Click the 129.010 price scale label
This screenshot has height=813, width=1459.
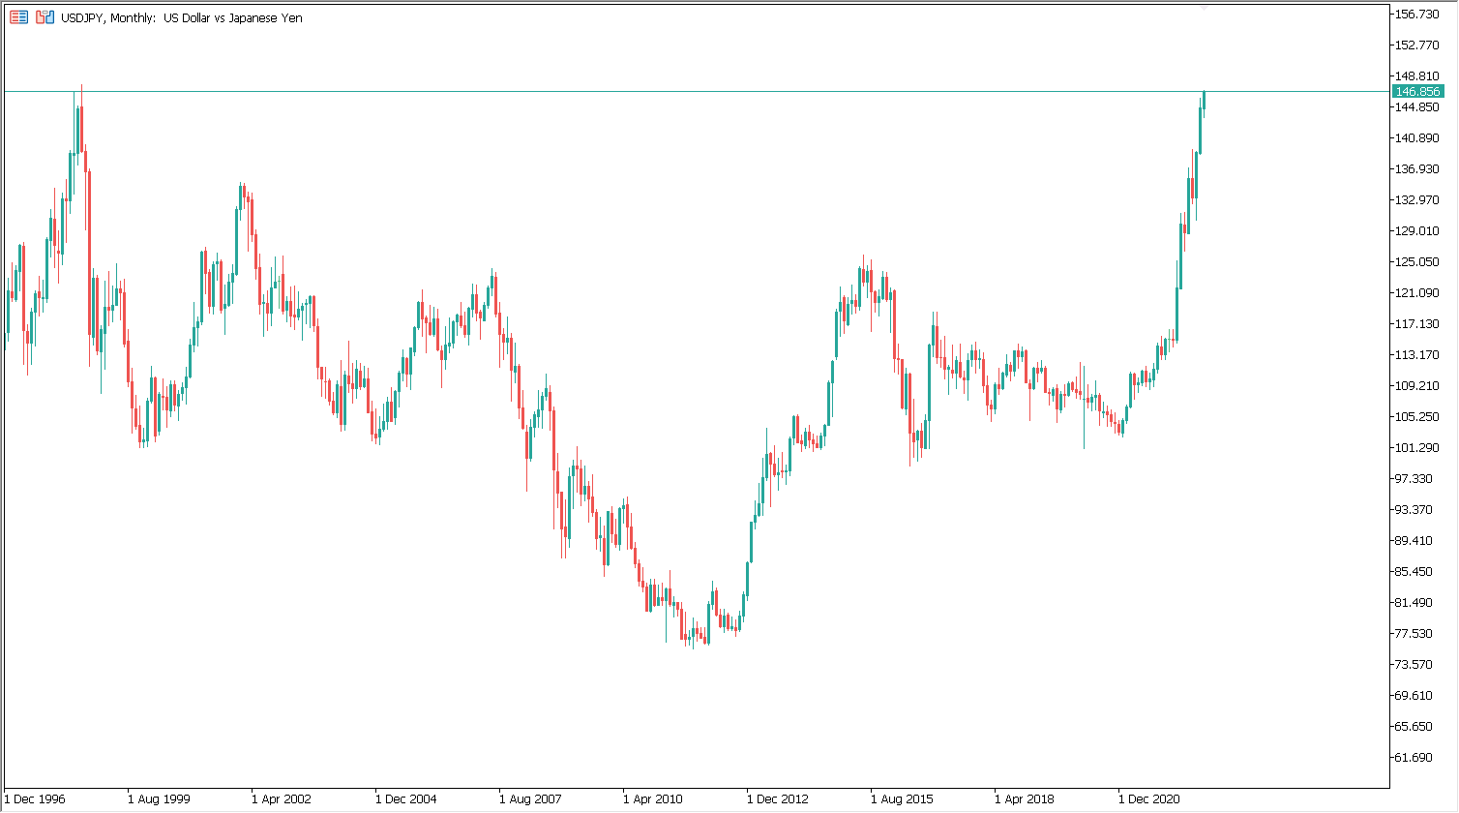click(1418, 230)
